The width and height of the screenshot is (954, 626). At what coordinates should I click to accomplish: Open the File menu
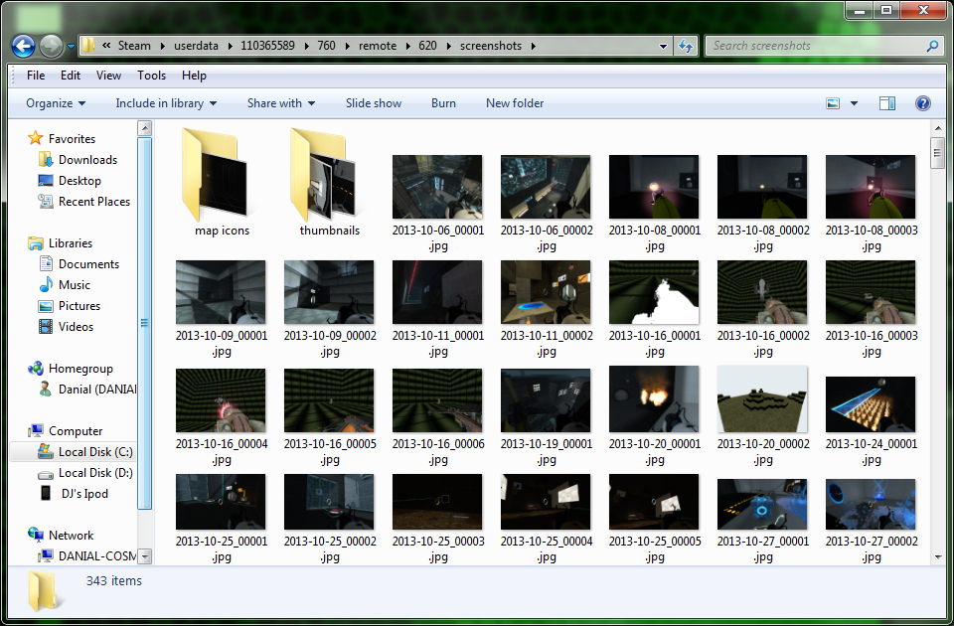pyautogui.click(x=36, y=76)
